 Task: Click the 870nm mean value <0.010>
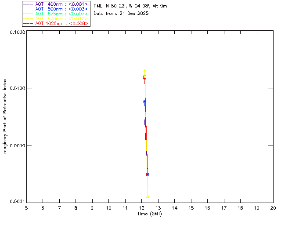(x=78, y=18)
